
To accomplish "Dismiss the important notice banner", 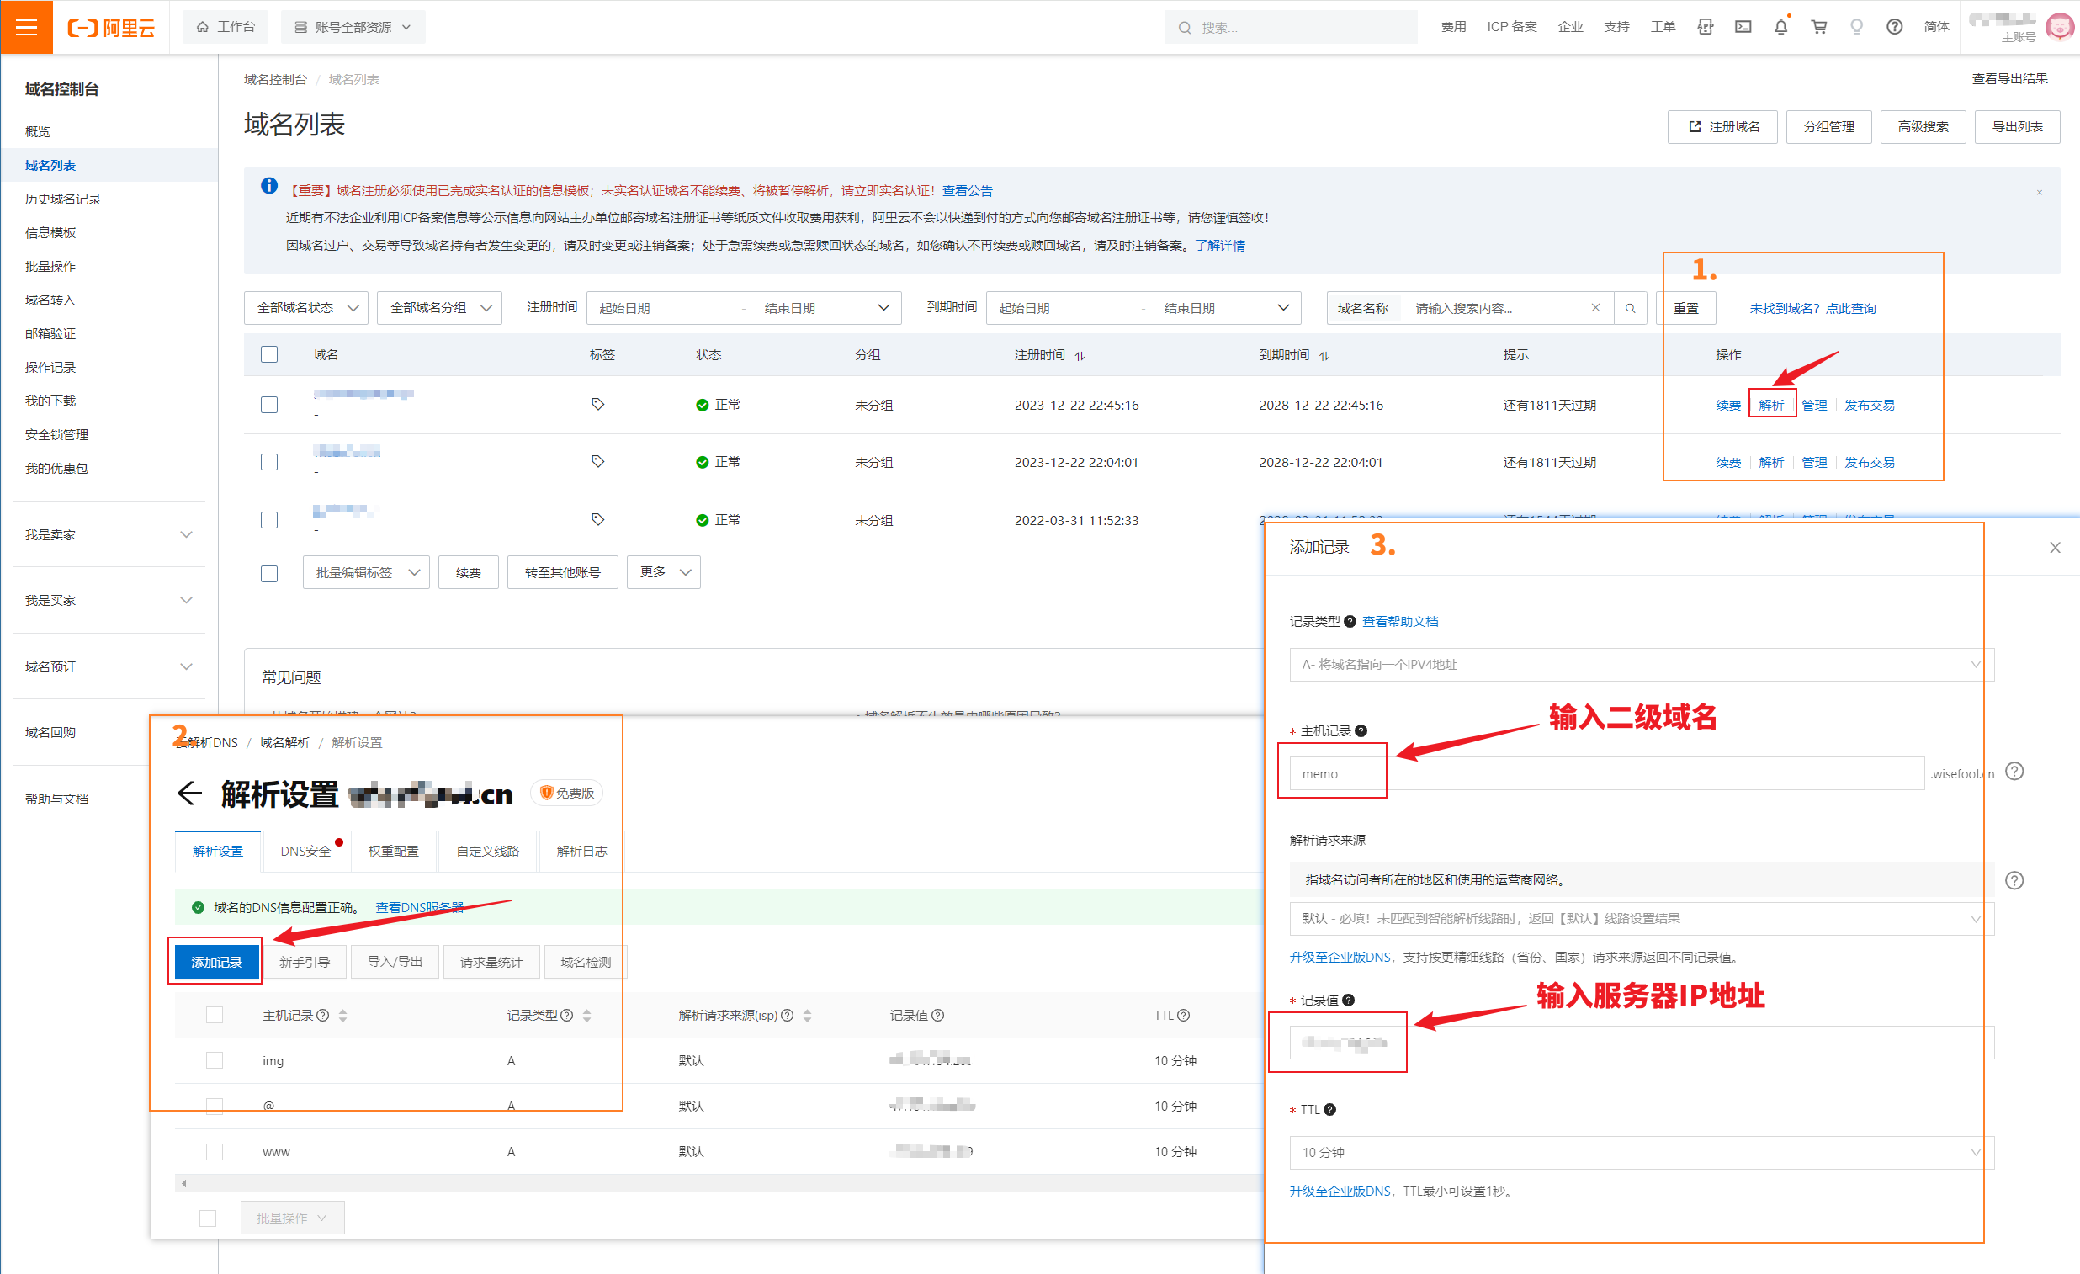I will 2040,193.
